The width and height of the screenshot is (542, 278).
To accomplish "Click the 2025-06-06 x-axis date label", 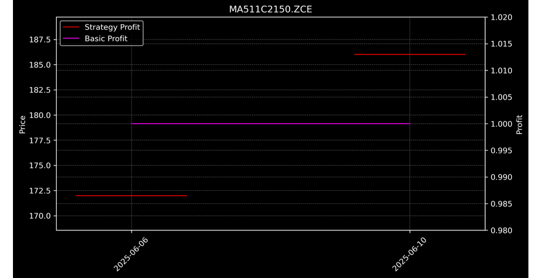I will pos(131,254).
